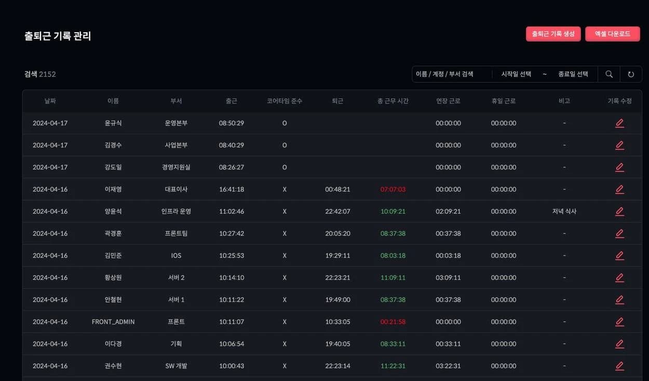The width and height of the screenshot is (649, 381).
Task: Click the department cell 운영본부
Action: tap(177, 123)
